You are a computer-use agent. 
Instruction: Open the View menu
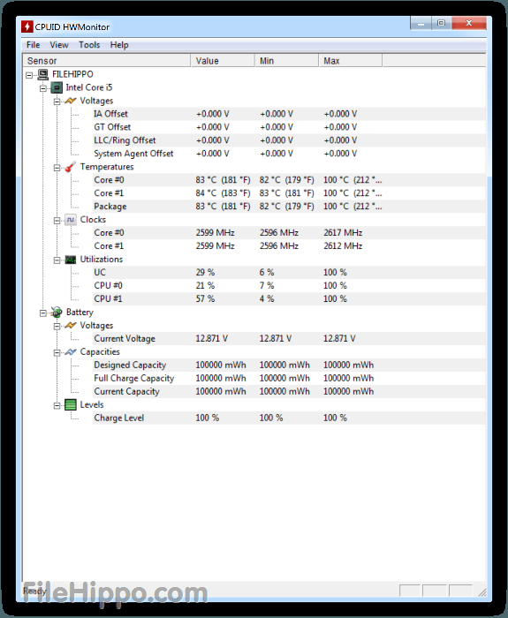(59, 45)
